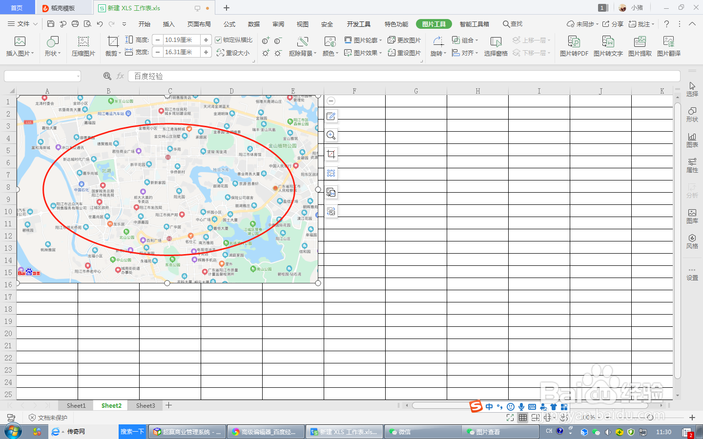The image size is (703, 439).
Task: Click 图片转文字 picture to text
Action: tap(608, 46)
